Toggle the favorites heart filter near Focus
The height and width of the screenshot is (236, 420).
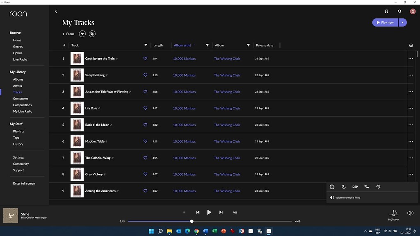point(81,34)
